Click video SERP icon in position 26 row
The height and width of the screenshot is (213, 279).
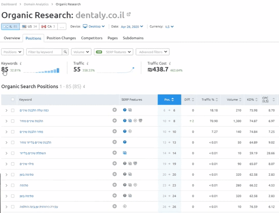[125, 206]
